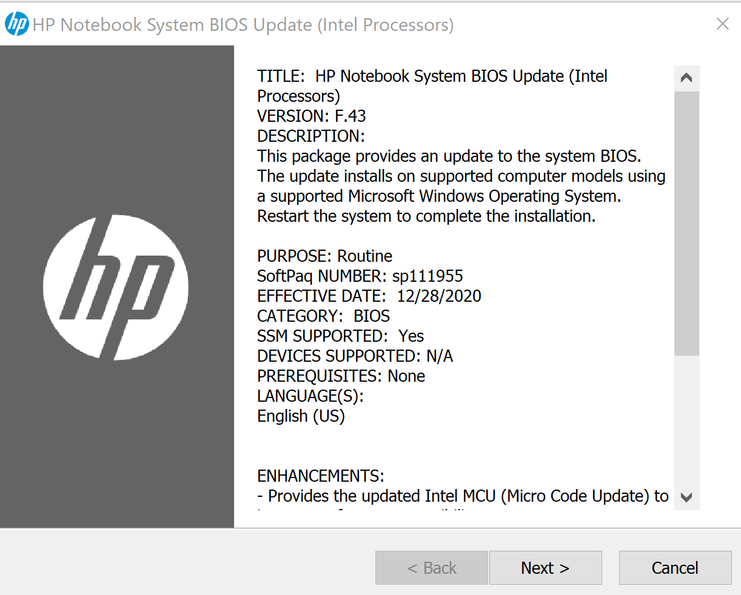
Task: Close the BIOS Update window
Action: pyautogui.click(x=722, y=24)
